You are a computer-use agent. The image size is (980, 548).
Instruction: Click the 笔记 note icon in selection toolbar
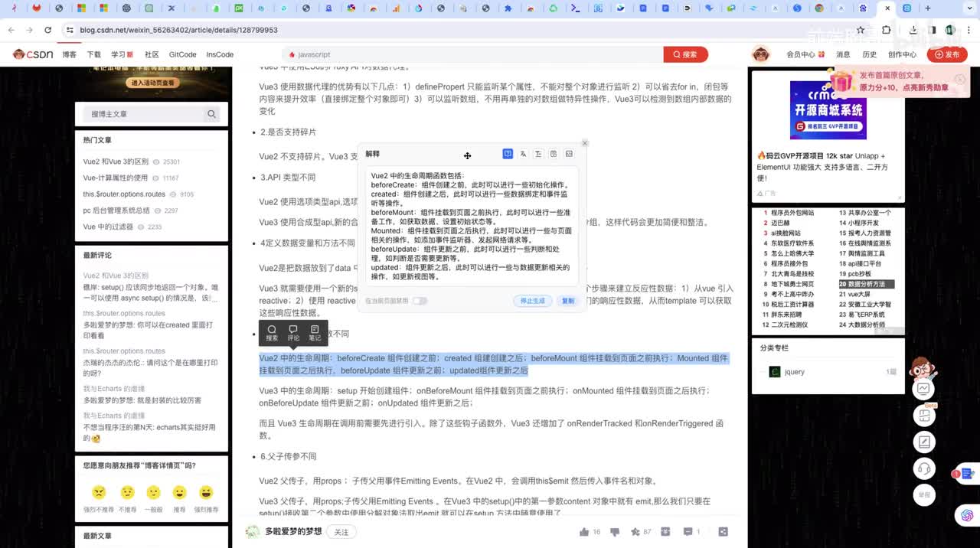tap(315, 332)
